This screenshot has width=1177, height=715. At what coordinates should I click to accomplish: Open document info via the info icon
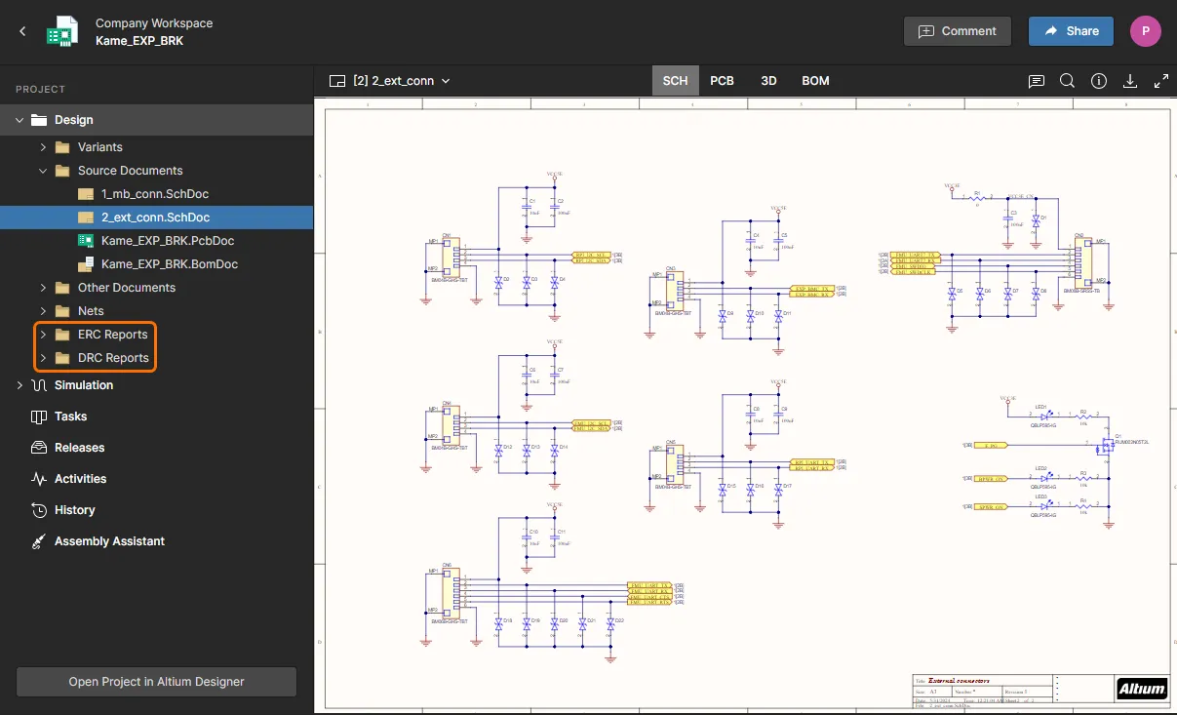tap(1098, 81)
